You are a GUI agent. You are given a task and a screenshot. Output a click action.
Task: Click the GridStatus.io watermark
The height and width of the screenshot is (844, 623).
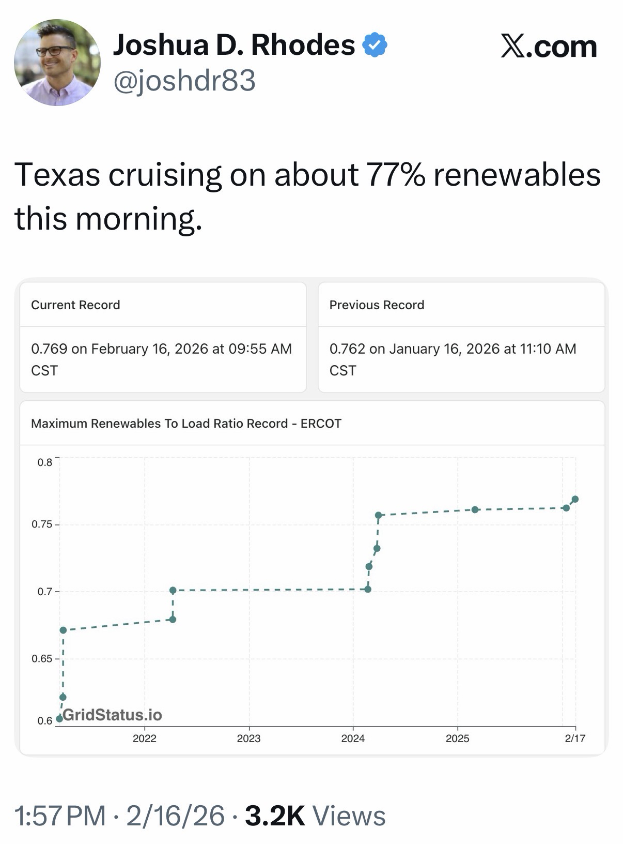point(112,715)
